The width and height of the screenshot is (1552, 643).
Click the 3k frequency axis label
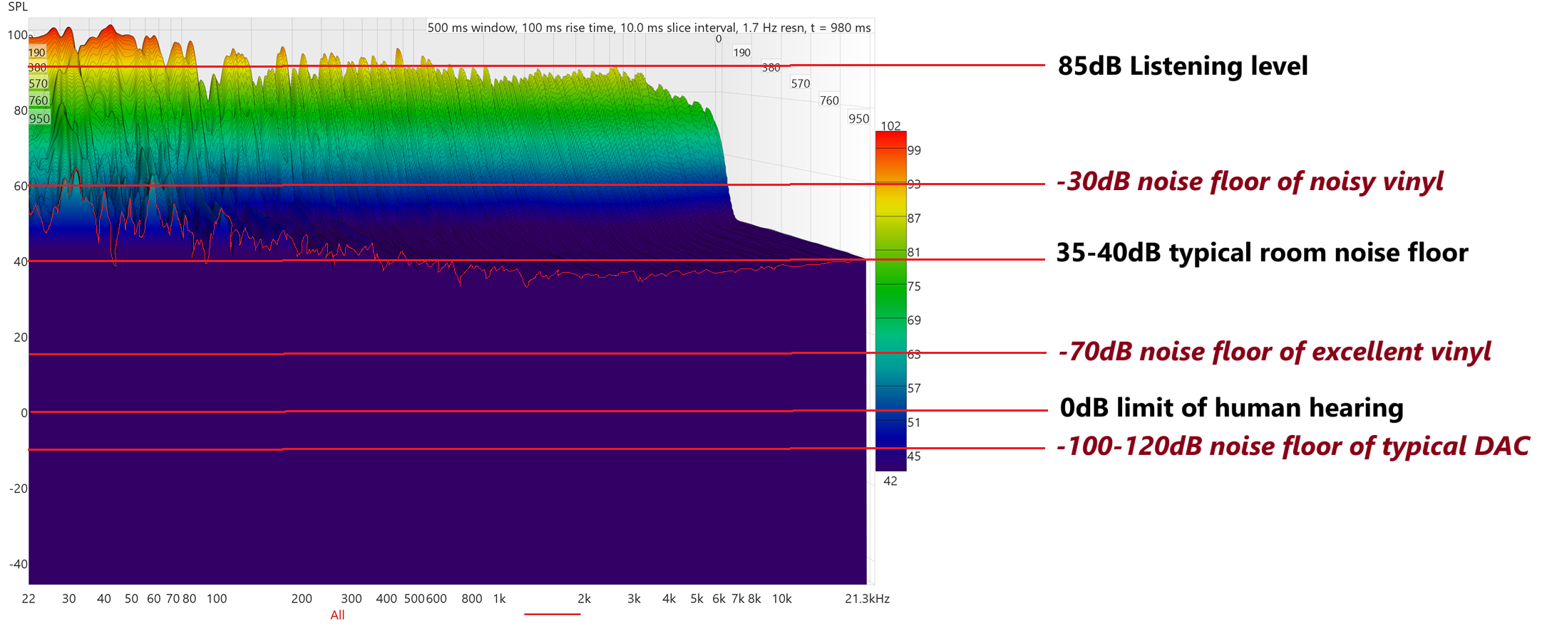pyautogui.click(x=634, y=599)
